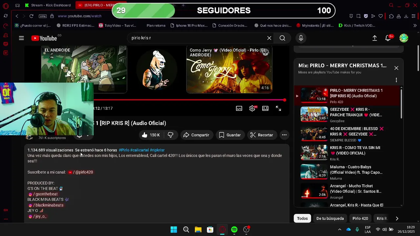This screenshot has height=236, width=420.
Task: Open Opera extensions puzzle icon
Action: 391,16
